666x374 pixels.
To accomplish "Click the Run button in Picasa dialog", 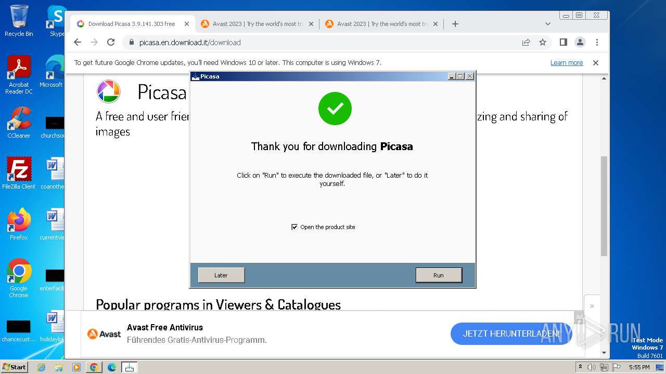I will pos(439,275).
